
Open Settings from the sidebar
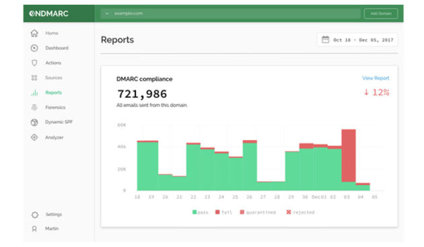(54, 215)
